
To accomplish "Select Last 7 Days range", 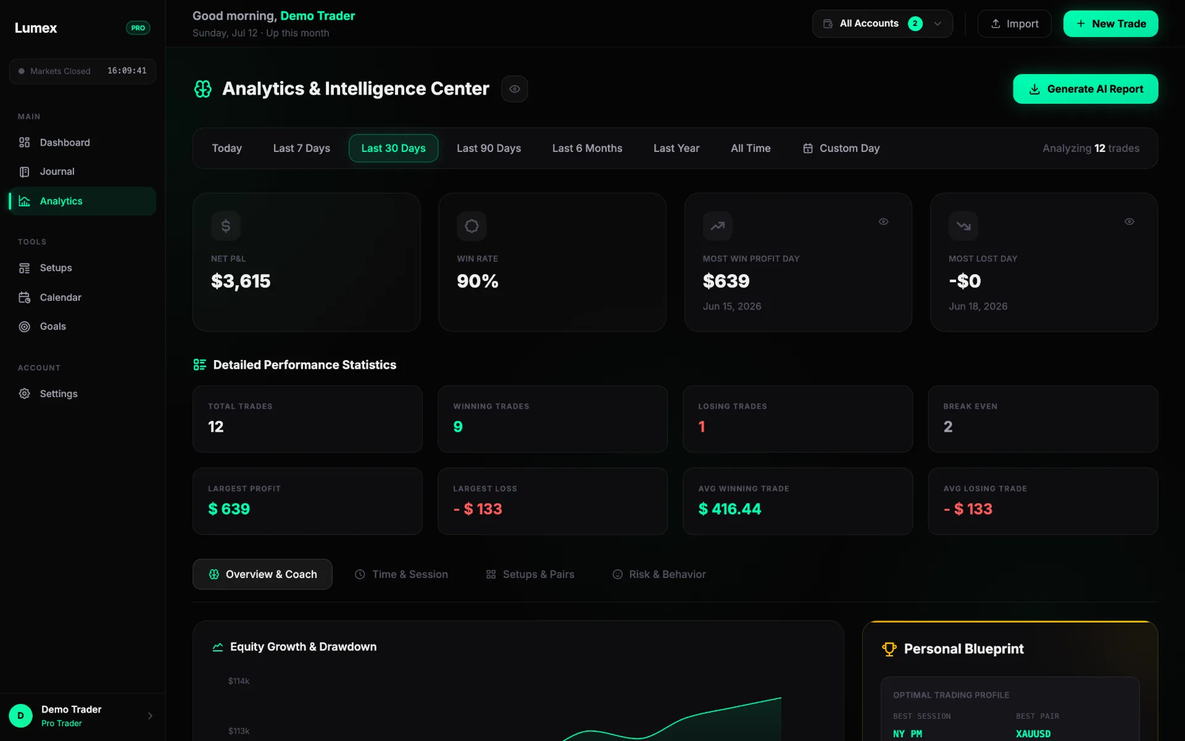I will pos(302,148).
